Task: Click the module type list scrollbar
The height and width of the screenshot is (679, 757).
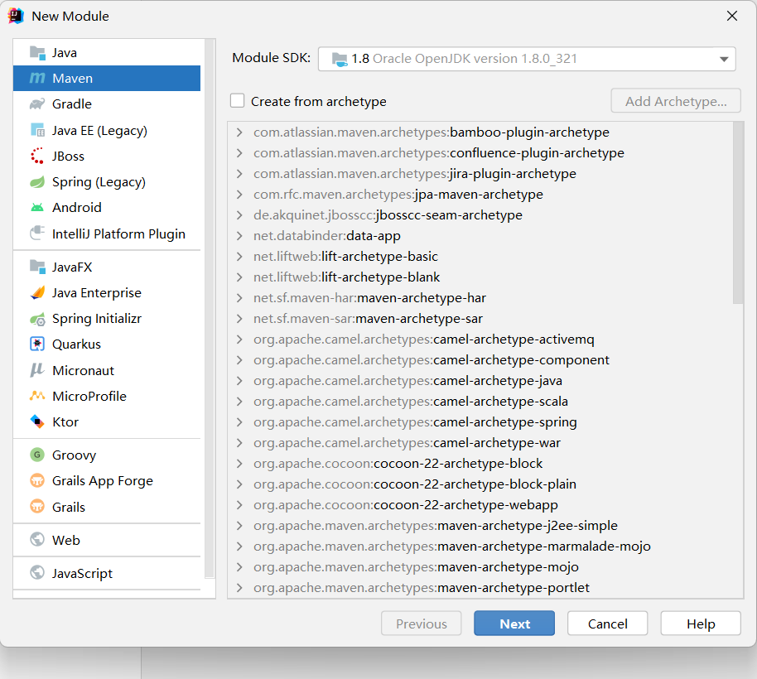Action: click(210, 309)
